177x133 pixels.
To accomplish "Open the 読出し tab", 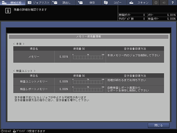I will click(x=63, y=2).
